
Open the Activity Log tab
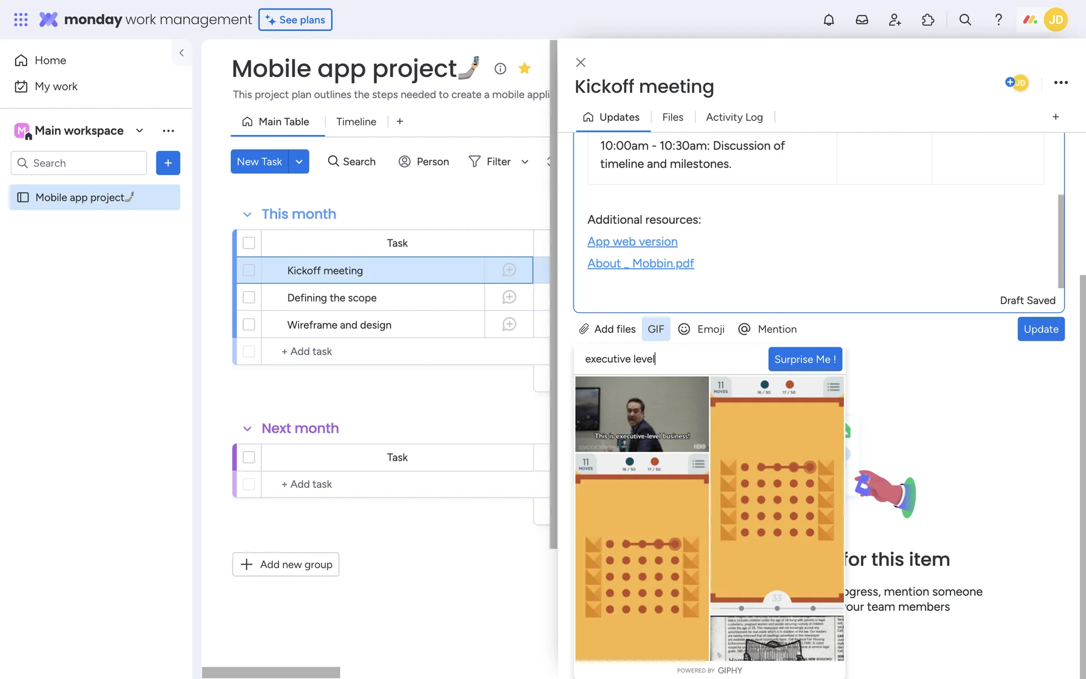pos(734,117)
